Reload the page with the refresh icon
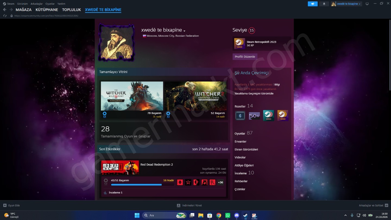Viewport: 391px width, 220px height. pyautogui.click(x=5, y=16)
